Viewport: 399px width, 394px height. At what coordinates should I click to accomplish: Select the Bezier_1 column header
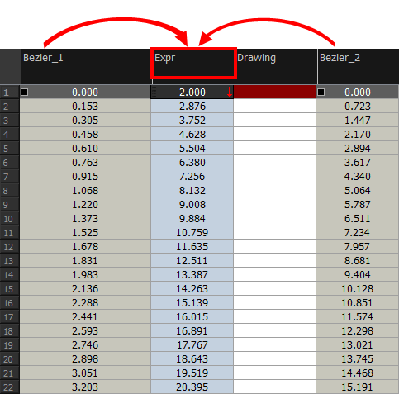86,66
